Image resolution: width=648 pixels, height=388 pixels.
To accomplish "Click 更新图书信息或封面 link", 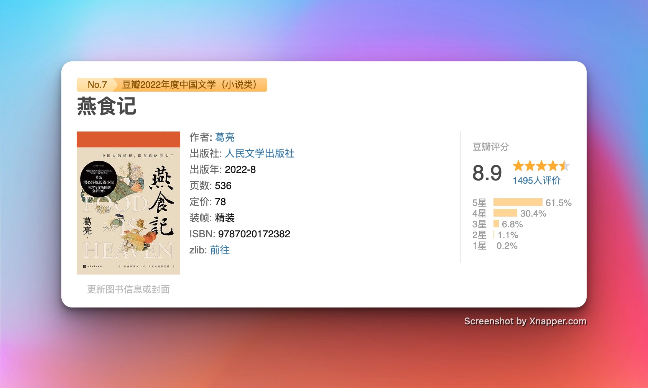I will click(128, 289).
